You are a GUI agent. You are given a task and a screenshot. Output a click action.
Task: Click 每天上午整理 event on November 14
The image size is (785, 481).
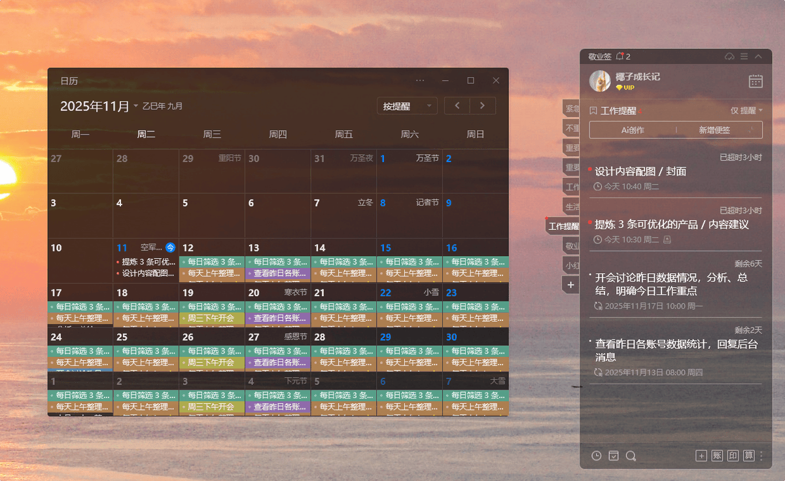click(x=344, y=273)
